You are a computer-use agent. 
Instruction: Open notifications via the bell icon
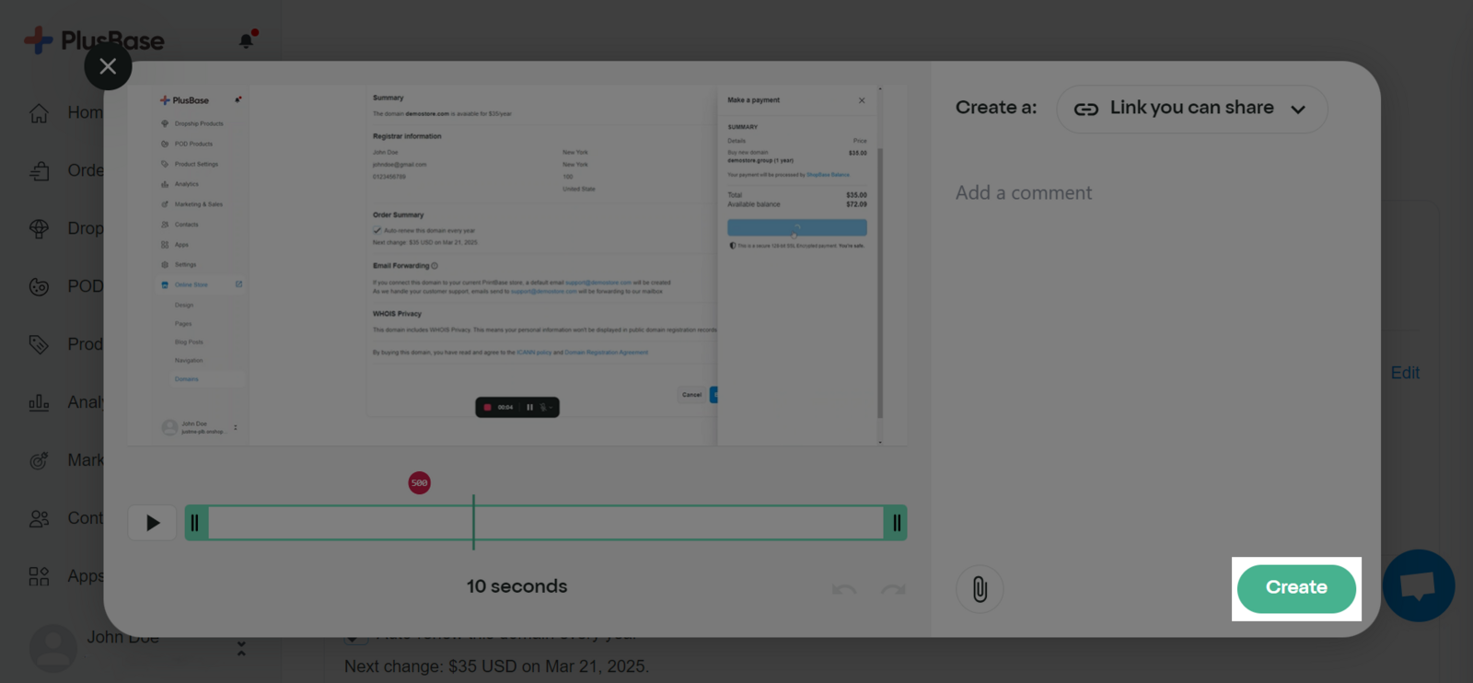[x=247, y=40]
